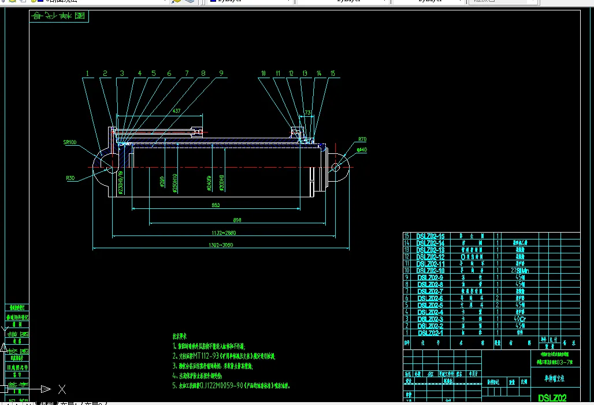Select the SR100 radius annotation

[71, 142]
